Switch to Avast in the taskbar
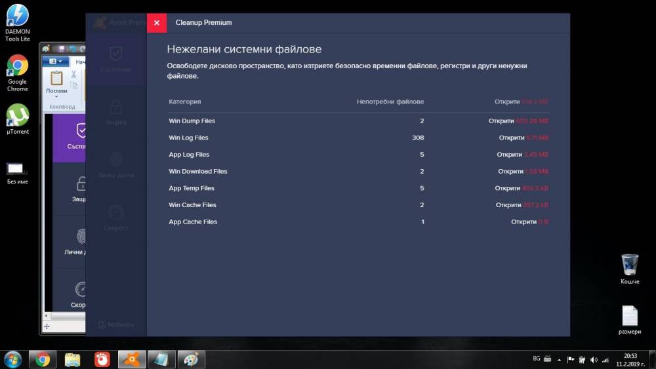This screenshot has width=656, height=369. (x=132, y=359)
